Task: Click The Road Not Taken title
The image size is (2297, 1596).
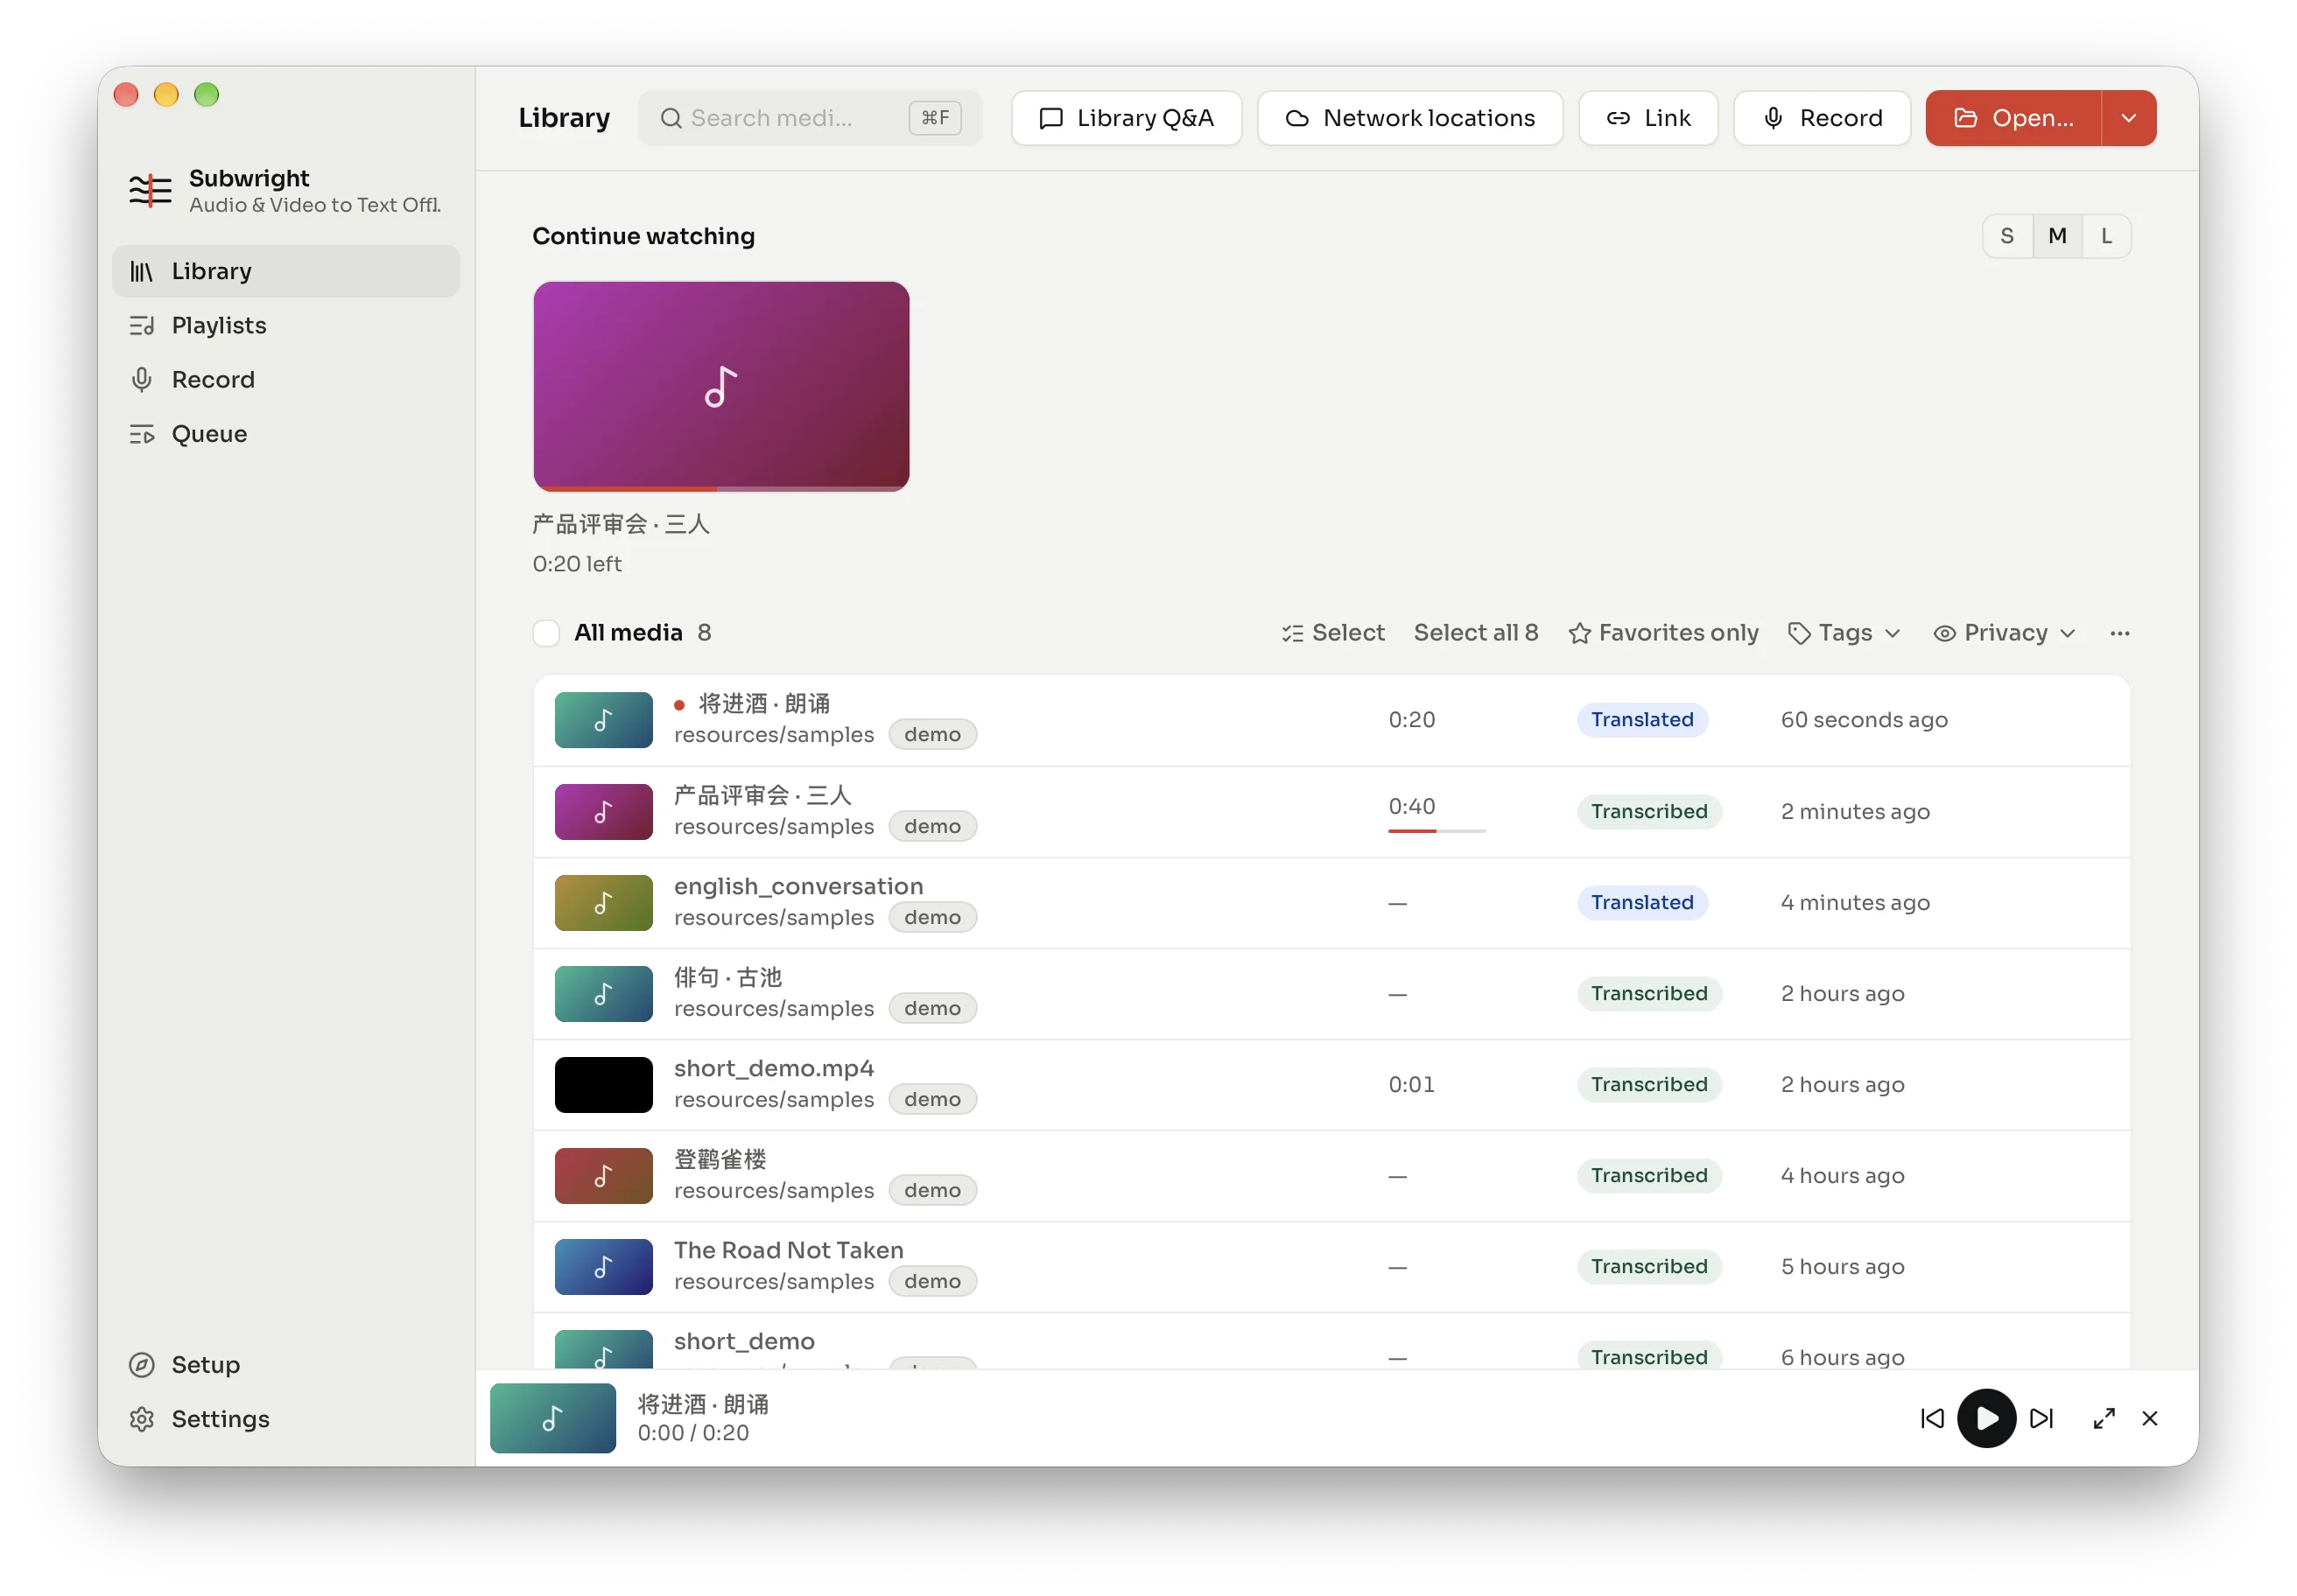Action: 789,1250
